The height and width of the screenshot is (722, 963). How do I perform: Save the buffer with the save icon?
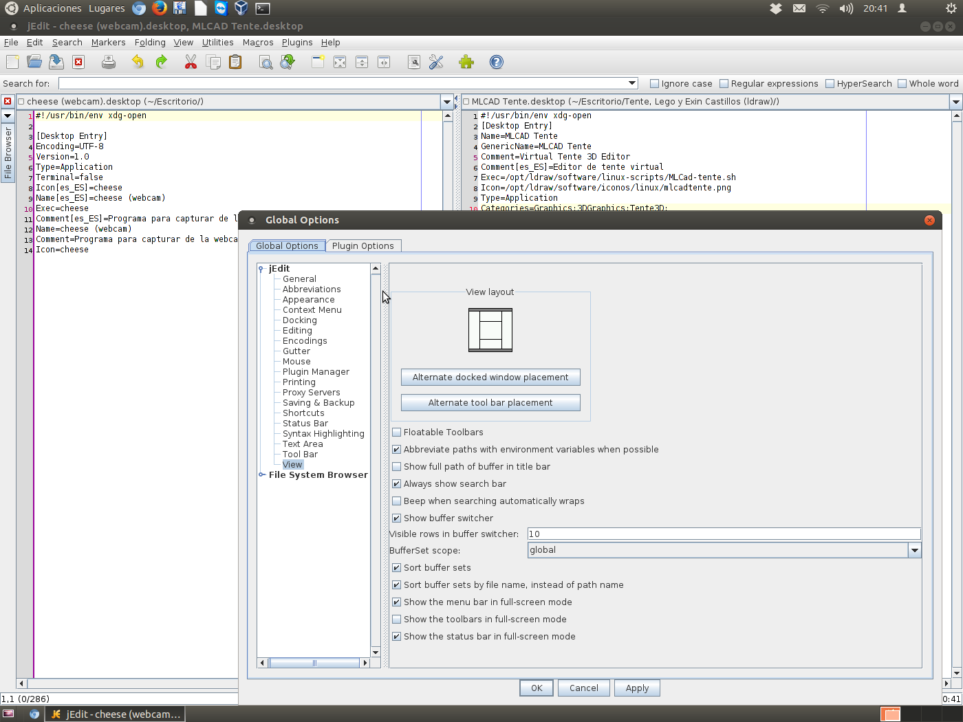(56, 62)
